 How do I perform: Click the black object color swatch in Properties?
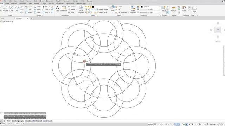click(142, 7)
